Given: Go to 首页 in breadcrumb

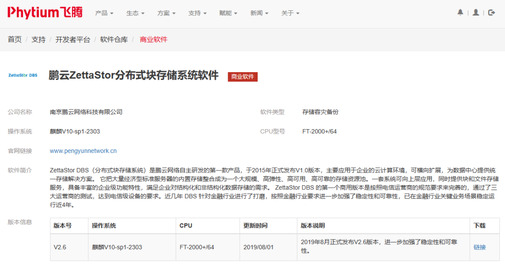Looking at the screenshot, I should (15, 40).
